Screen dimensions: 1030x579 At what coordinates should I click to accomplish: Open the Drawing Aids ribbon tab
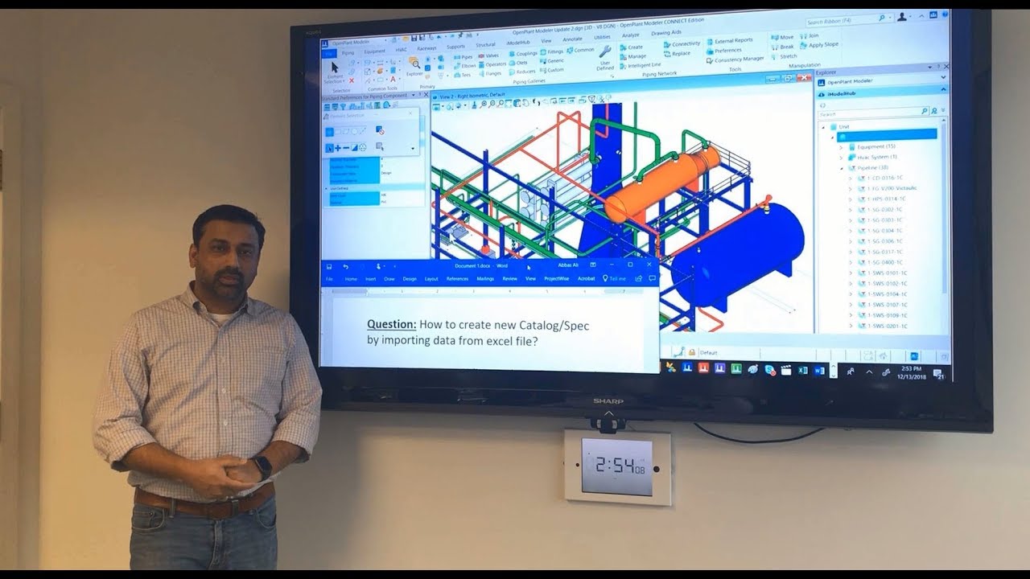click(666, 33)
